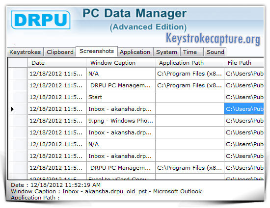270x208 pixels.
Task: Click the top-left grid corner selector
Action: 18,63
